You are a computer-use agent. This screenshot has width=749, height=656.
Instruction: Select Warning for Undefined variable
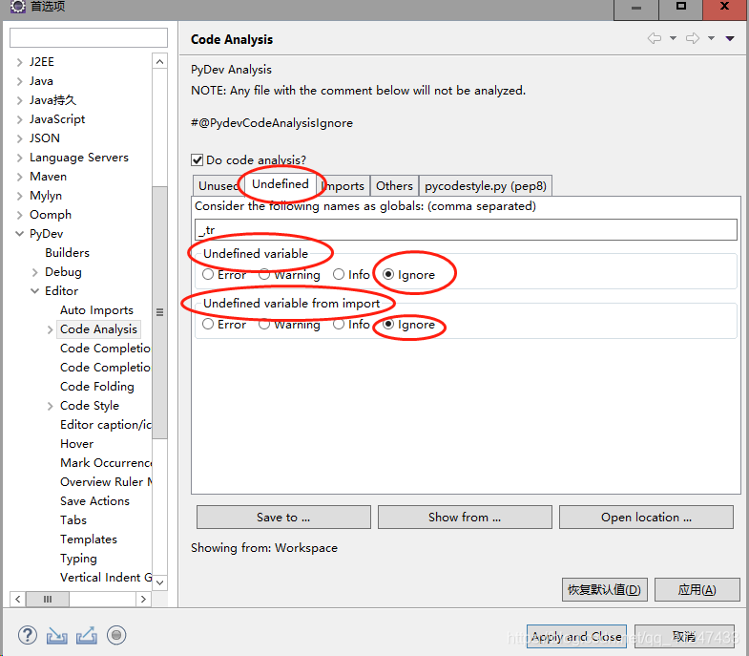264,274
